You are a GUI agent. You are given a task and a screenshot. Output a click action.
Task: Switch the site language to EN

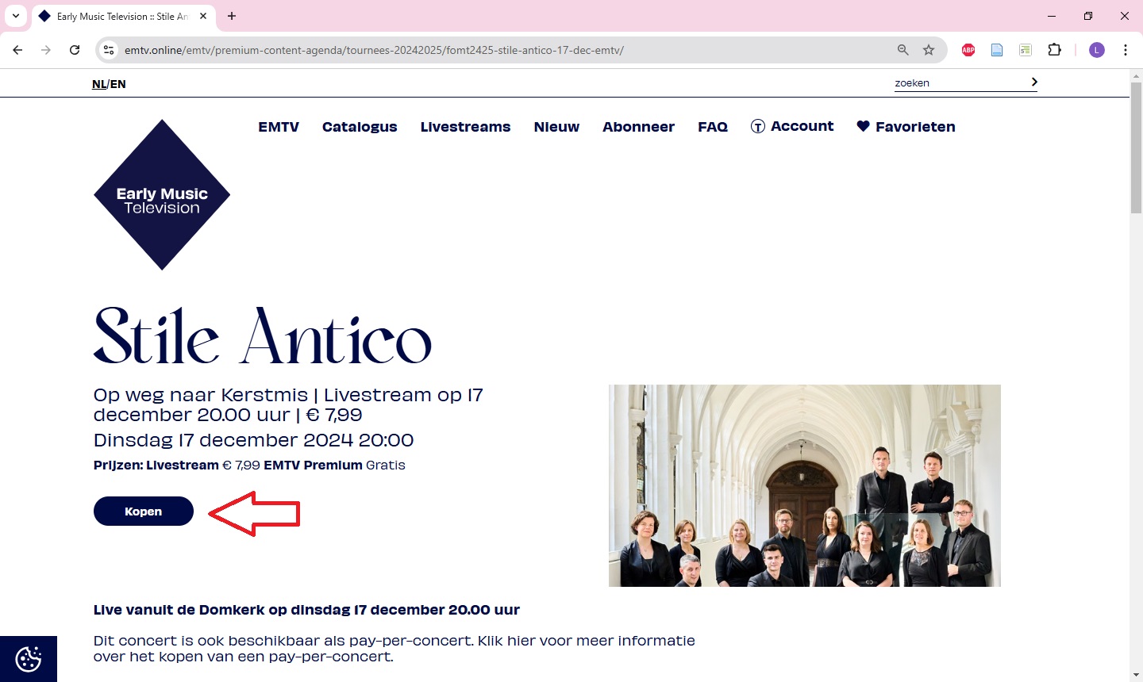[x=118, y=84]
